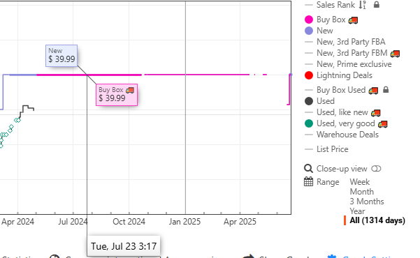420x258 pixels.
Task: Click the Range calendar icon
Action: coord(308,182)
